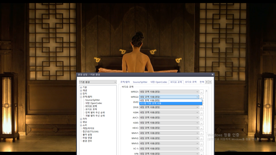This screenshot has width=276, height=155.
Task: Open the WMV3 codec dropdown
Action: pos(169,143)
